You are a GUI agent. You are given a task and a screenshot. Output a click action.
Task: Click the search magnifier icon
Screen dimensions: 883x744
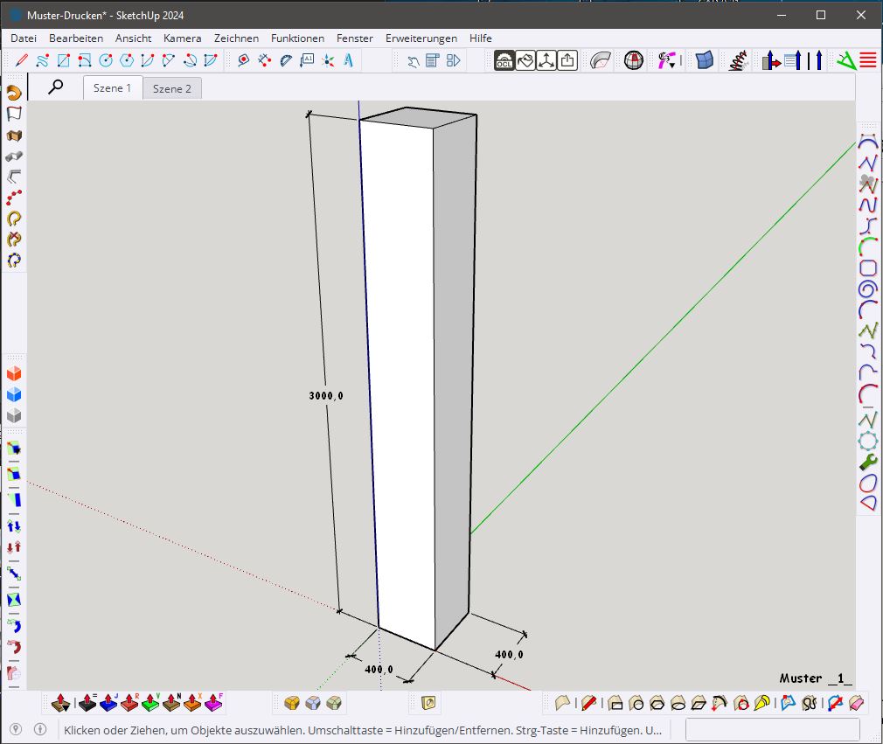pyautogui.click(x=56, y=87)
